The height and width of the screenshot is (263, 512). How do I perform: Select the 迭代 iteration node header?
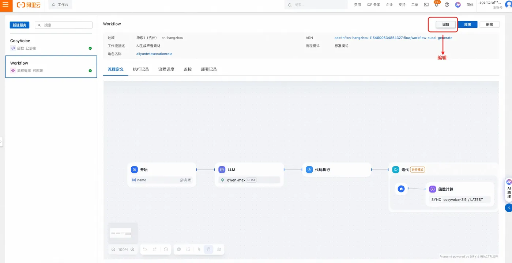pos(443,169)
